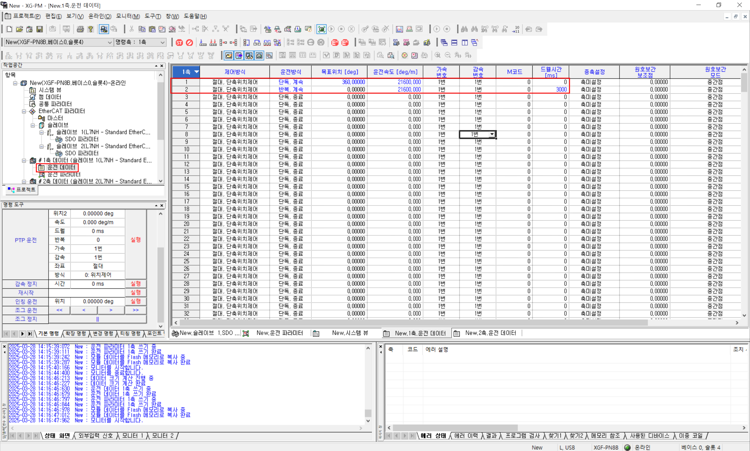Collapse the EtherCAT 파라미터 tree node
The image size is (750, 451).
[x=24, y=111]
